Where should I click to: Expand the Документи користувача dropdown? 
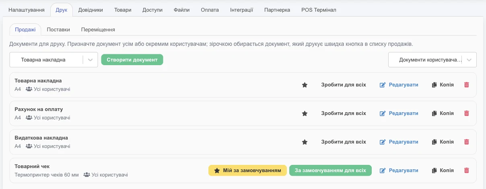pos(432,60)
